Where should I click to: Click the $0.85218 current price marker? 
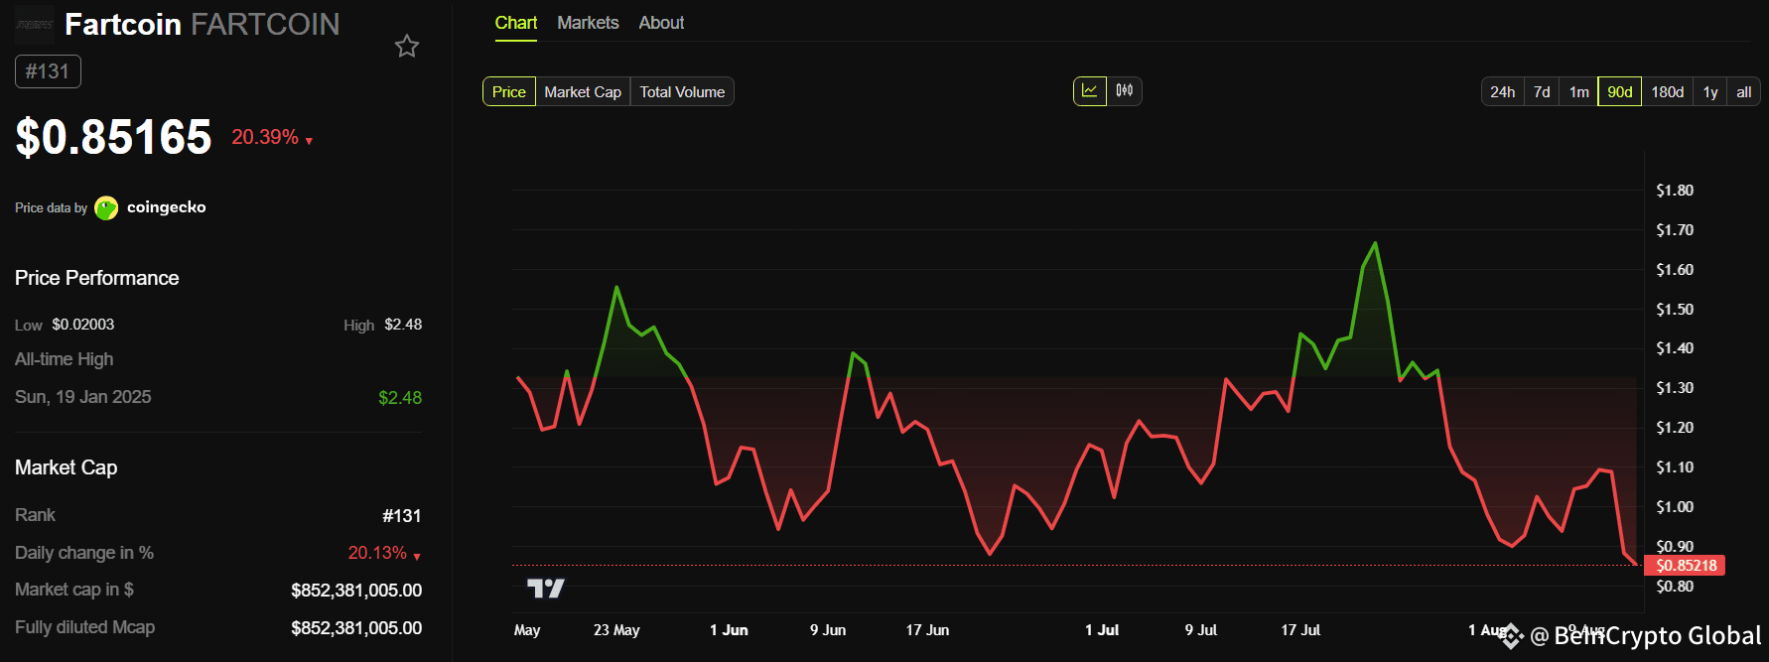coord(1685,566)
